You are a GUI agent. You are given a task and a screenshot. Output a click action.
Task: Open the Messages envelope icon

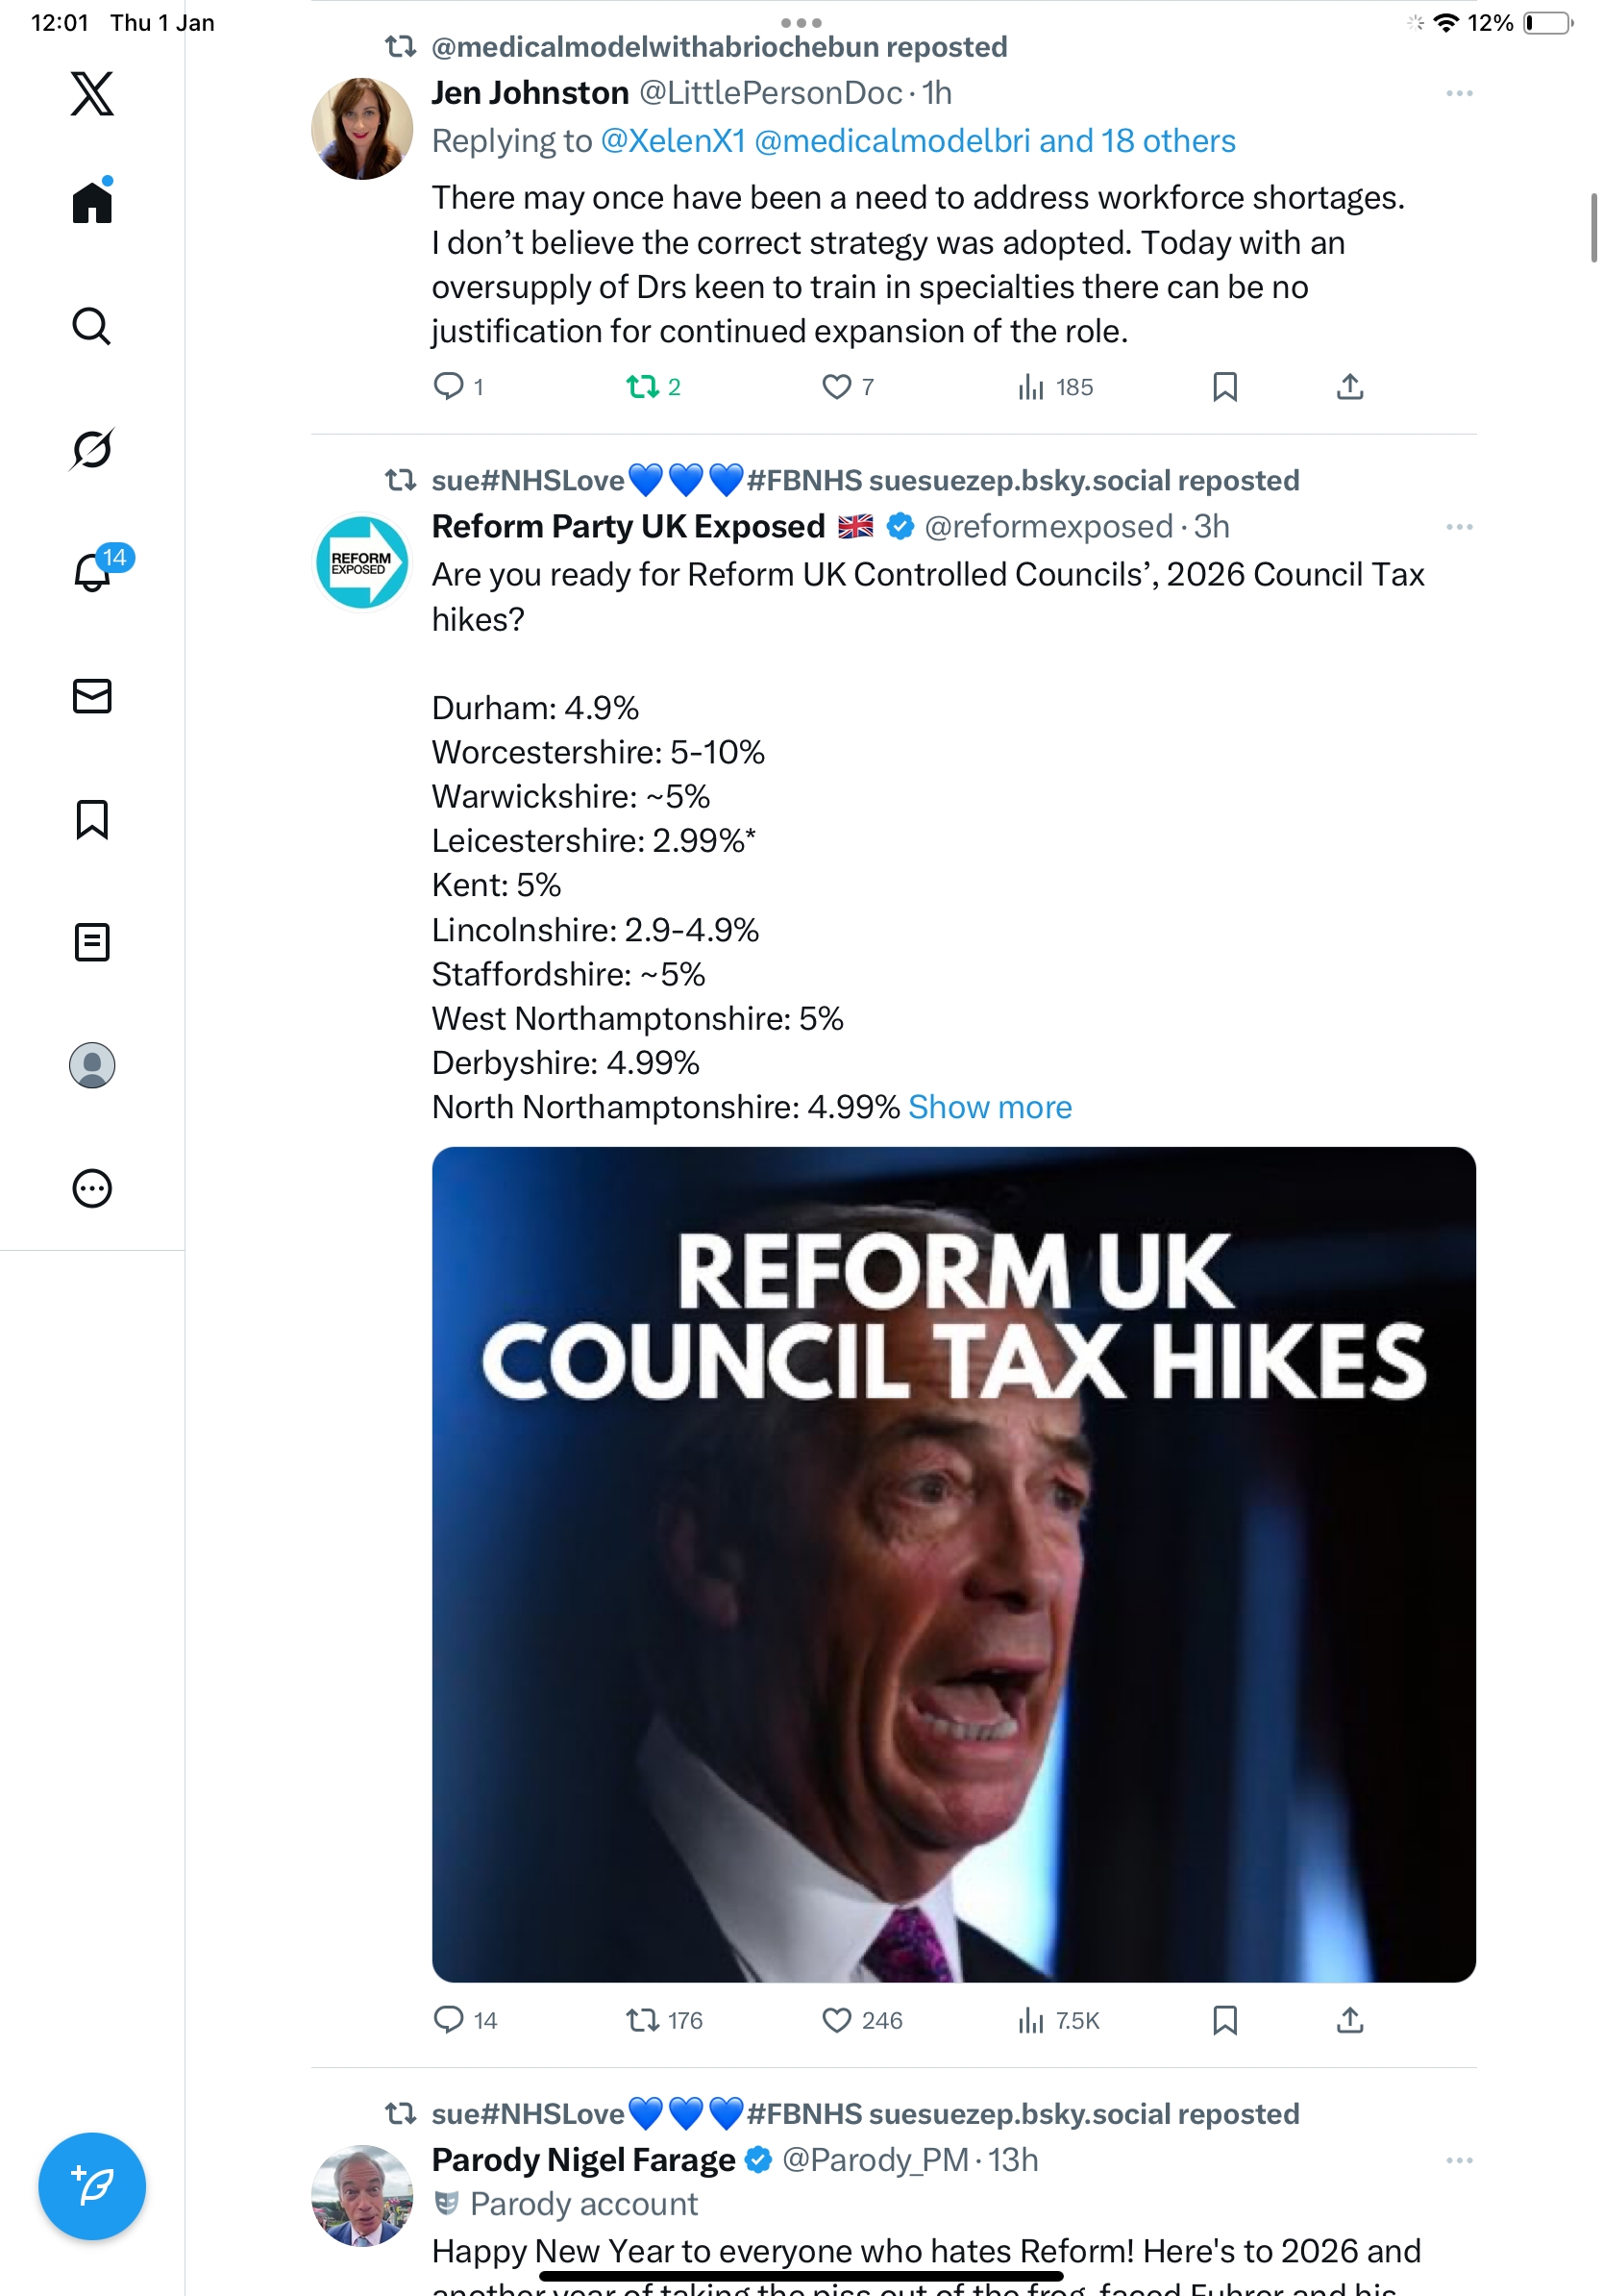[92, 696]
